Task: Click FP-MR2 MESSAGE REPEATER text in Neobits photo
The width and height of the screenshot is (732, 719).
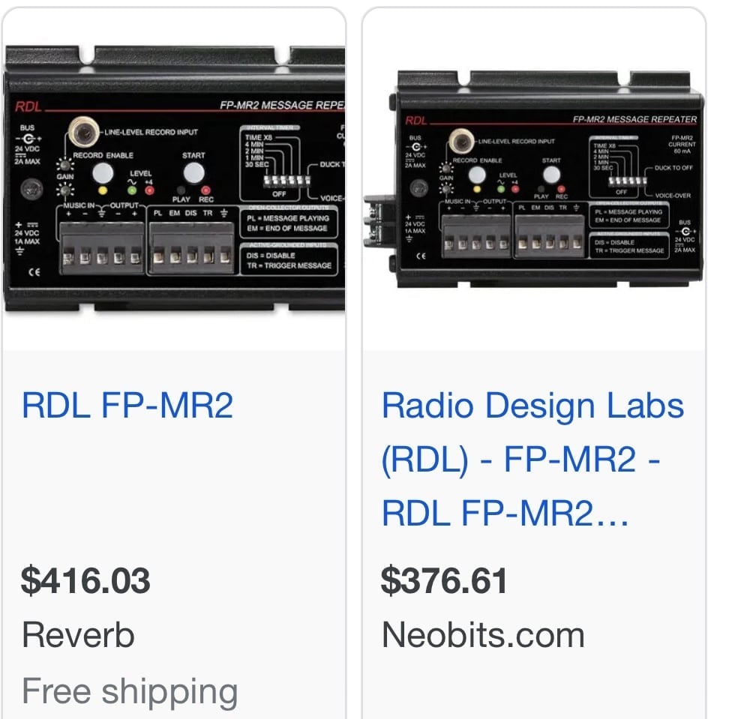Action: point(634,119)
